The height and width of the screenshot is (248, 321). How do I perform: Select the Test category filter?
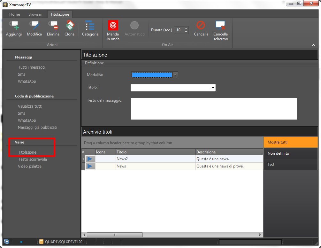pyautogui.click(x=290, y=165)
